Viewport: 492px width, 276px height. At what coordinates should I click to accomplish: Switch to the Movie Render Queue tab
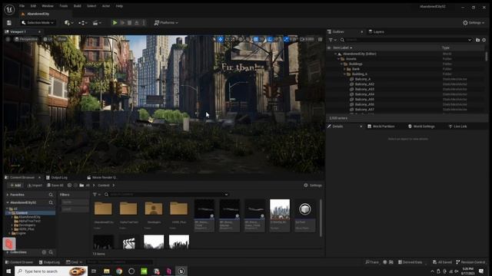click(x=101, y=177)
